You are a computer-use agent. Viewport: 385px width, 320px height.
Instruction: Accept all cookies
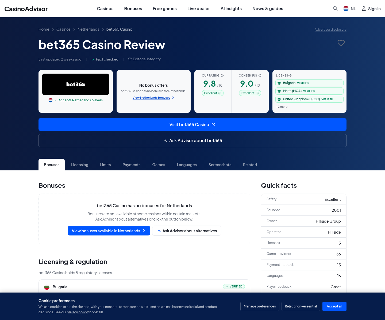click(334, 306)
